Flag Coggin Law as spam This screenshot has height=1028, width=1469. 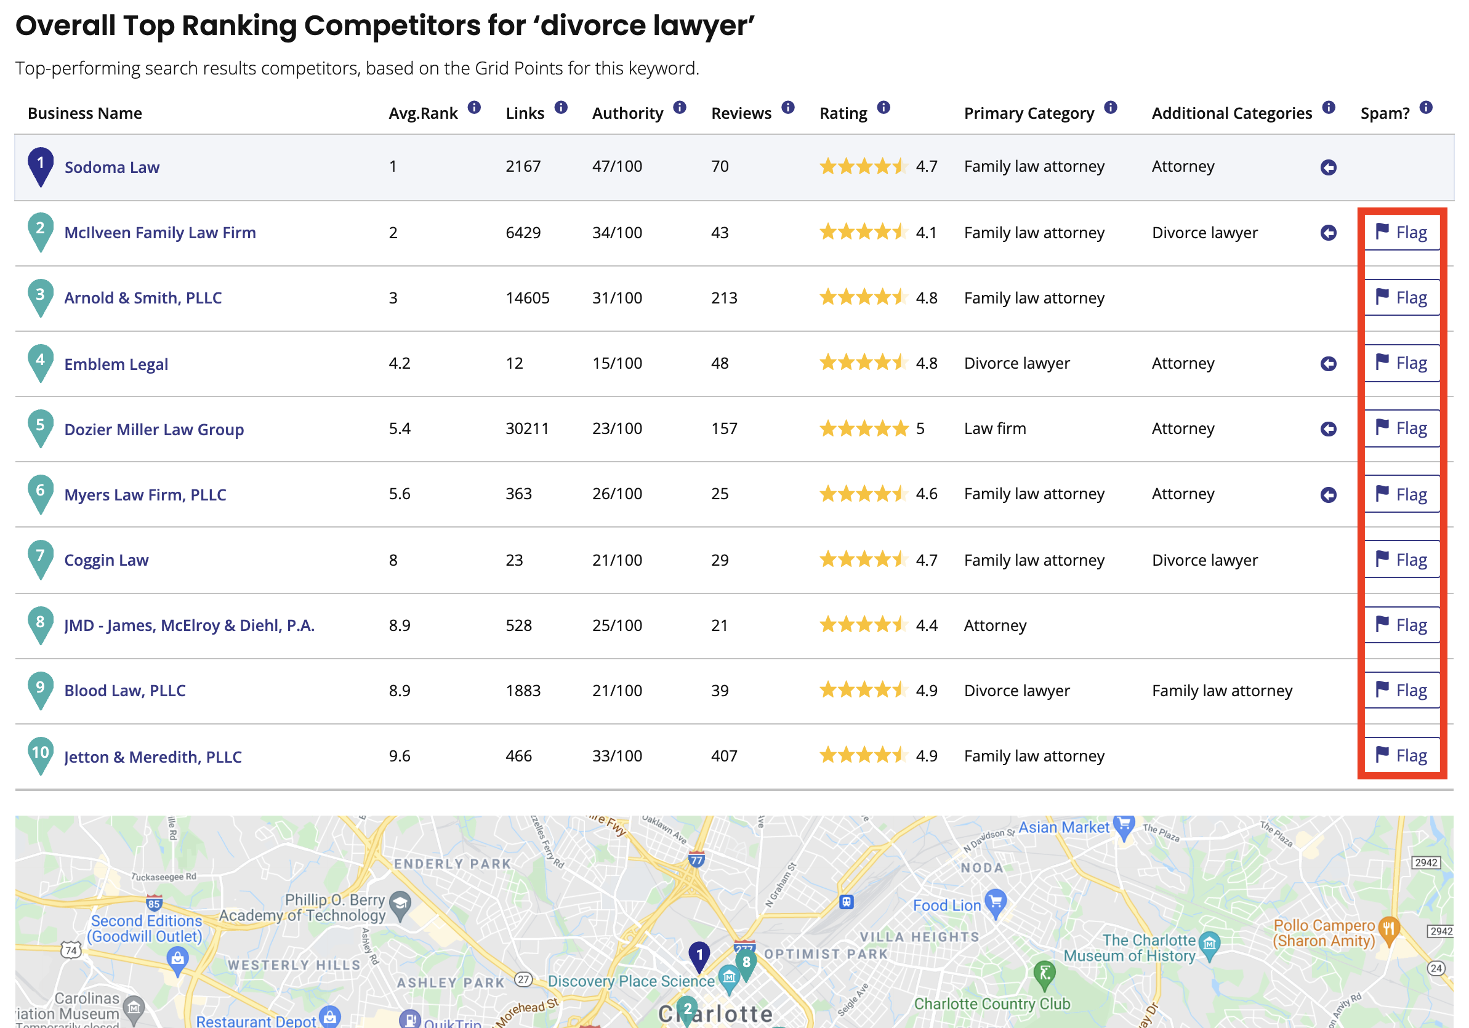(1402, 560)
